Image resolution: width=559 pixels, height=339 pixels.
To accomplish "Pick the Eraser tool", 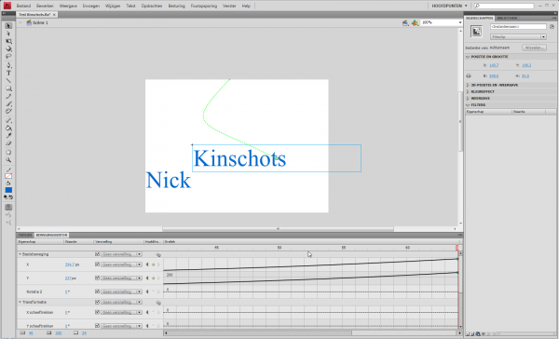I will pyautogui.click(x=8, y=143).
